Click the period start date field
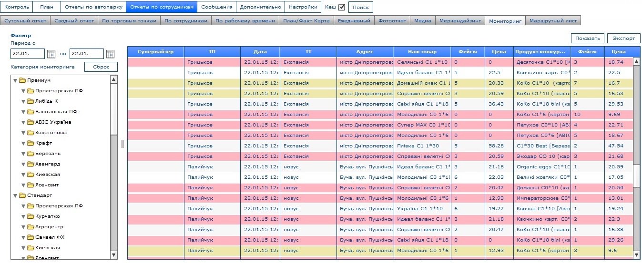 click(x=27, y=54)
